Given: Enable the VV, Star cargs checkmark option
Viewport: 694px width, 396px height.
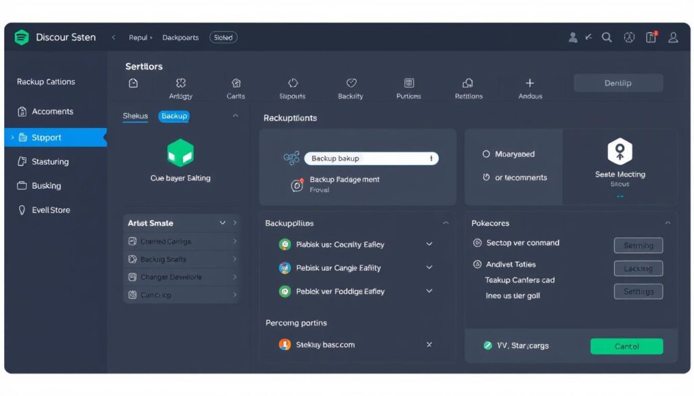Looking at the screenshot, I should pyautogui.click(x=487, y=345).
